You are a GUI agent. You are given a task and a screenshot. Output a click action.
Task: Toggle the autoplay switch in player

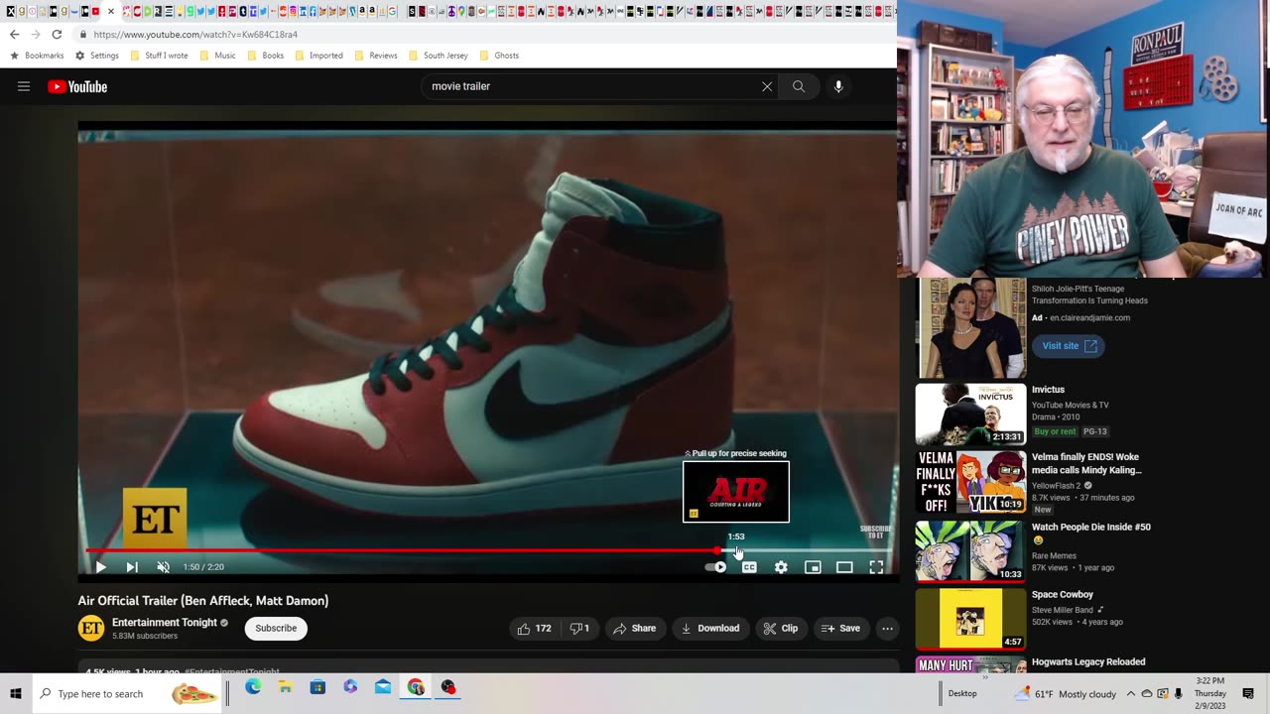pyautogui.click(x=716, y=567)
